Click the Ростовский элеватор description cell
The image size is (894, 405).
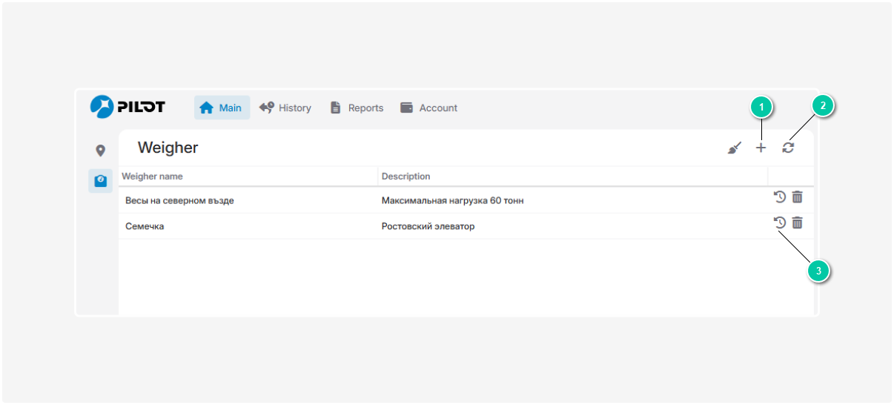(428, 226)
